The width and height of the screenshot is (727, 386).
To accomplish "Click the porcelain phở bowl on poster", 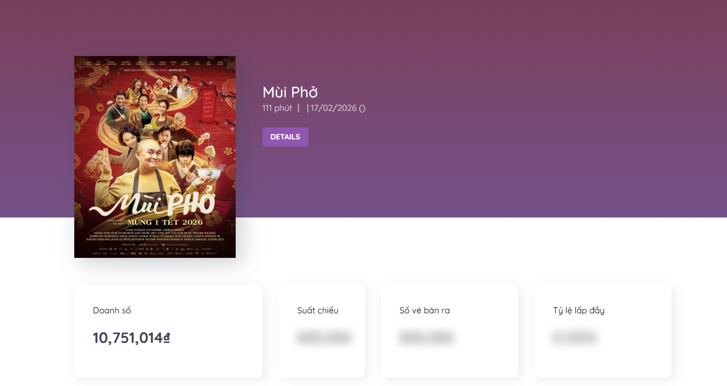I will (x=210, y=173).
